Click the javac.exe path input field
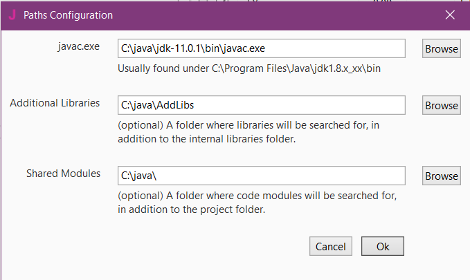 point(261,48)
